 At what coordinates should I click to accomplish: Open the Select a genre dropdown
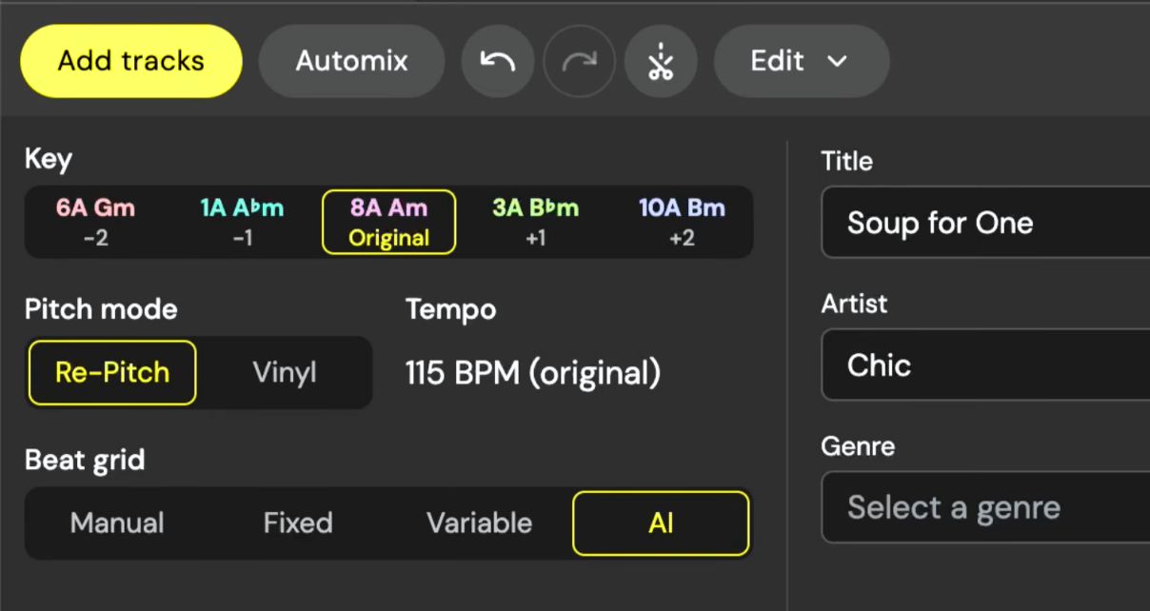coord(985,508)
